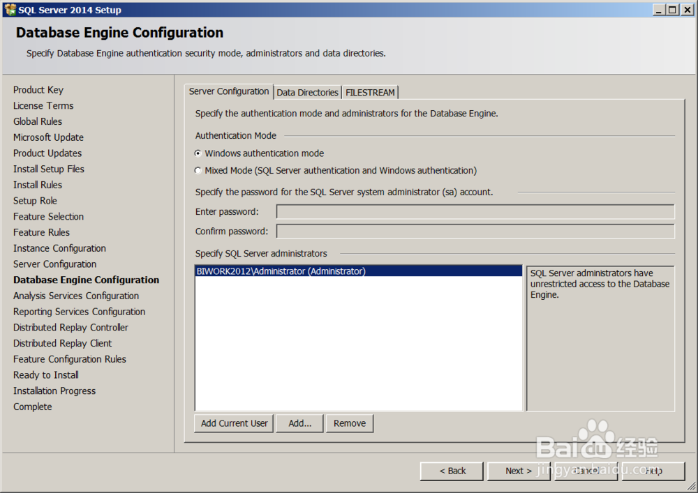Viewport: 698px width, 493px height.
Task: Click the Enter password field
Action: pos(475,211)
